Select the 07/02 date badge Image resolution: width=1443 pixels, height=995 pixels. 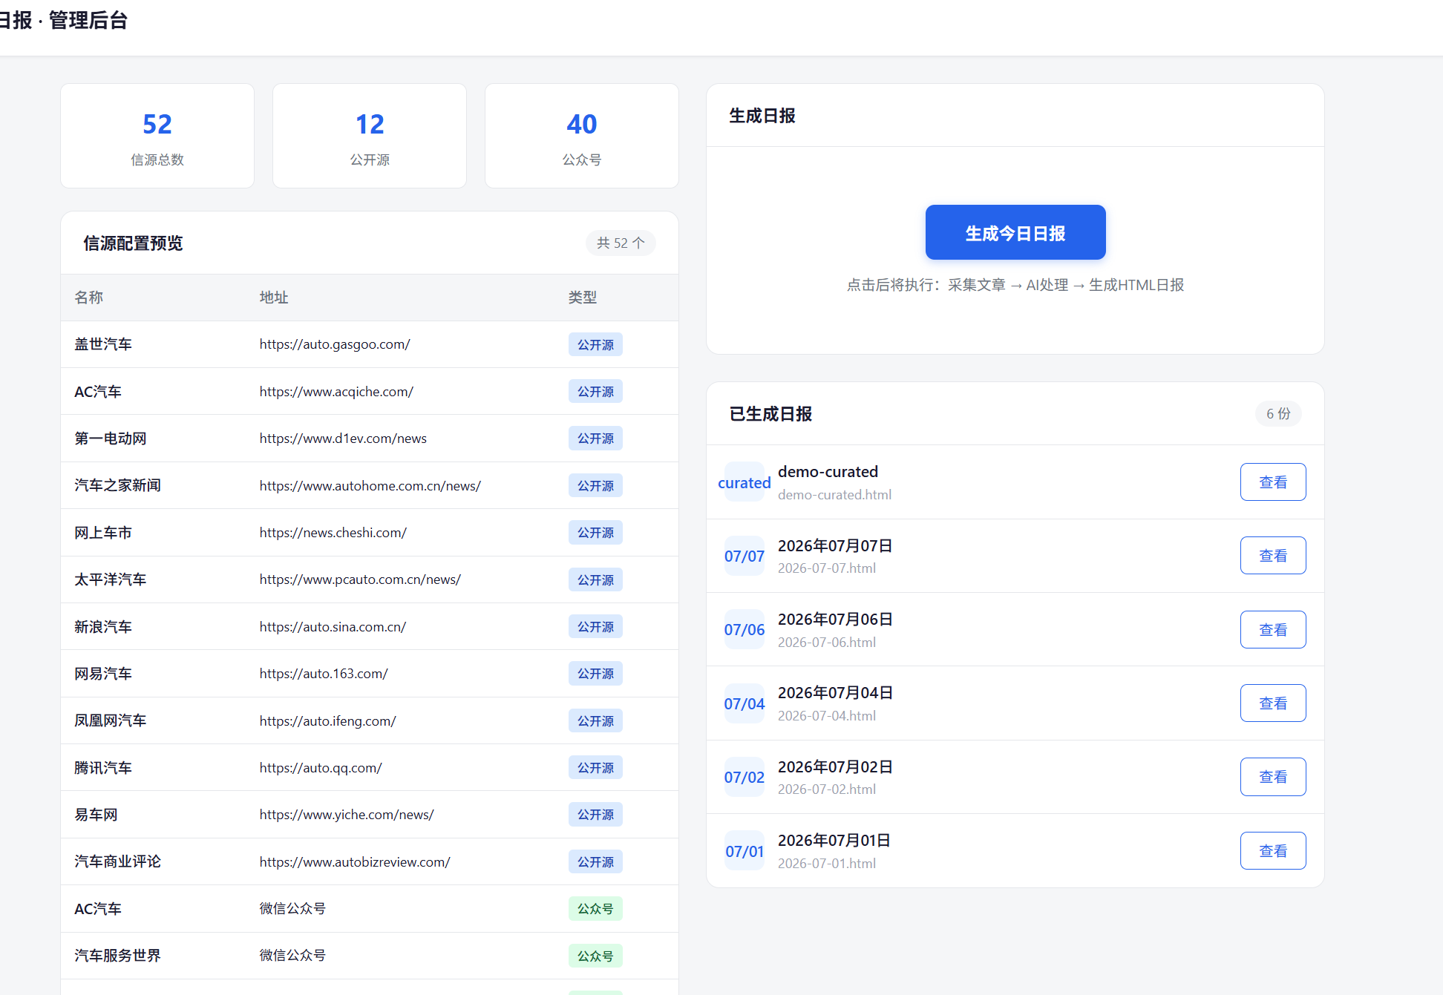tap(744, 777)
